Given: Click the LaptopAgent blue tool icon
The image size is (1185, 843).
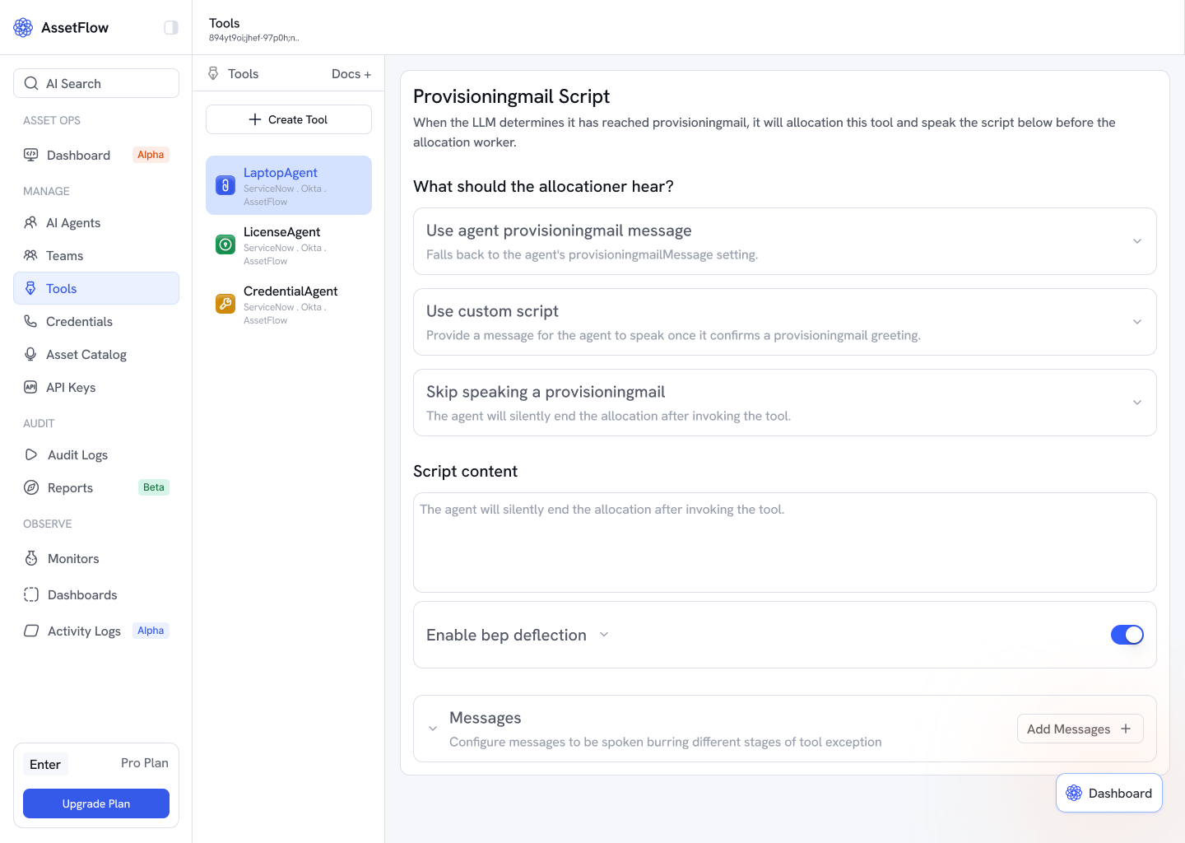Looking at the screenshot, I should (225, 185).
